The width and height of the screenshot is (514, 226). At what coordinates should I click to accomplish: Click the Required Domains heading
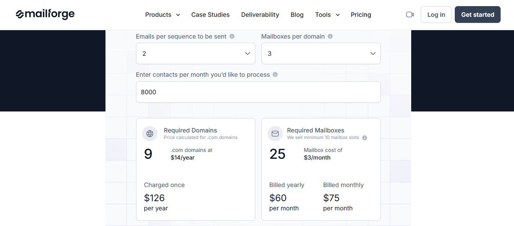(190, 130)
